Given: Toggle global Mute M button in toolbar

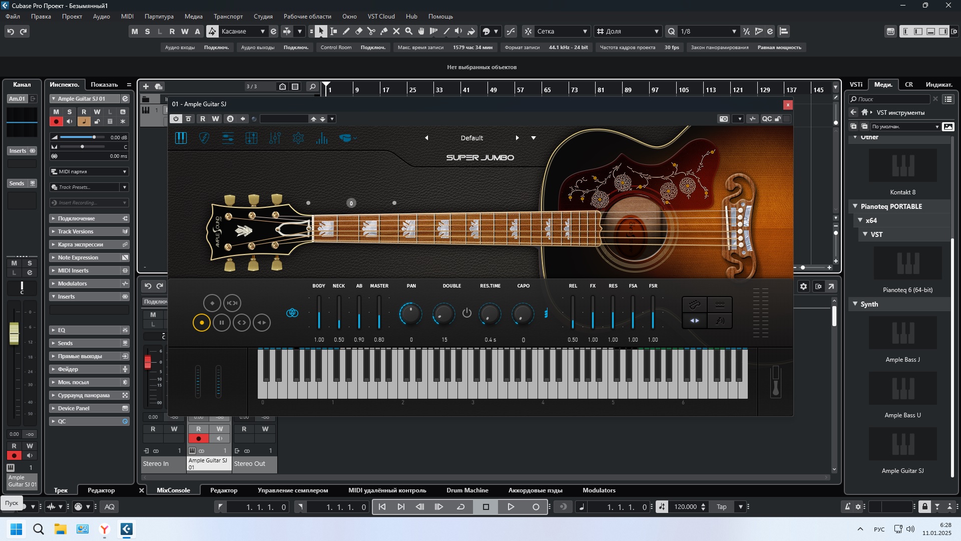Looking at the screenshot, I should (135, 31).
